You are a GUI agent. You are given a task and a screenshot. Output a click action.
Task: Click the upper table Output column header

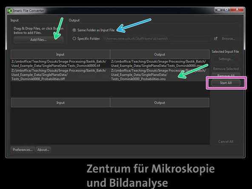160,54
